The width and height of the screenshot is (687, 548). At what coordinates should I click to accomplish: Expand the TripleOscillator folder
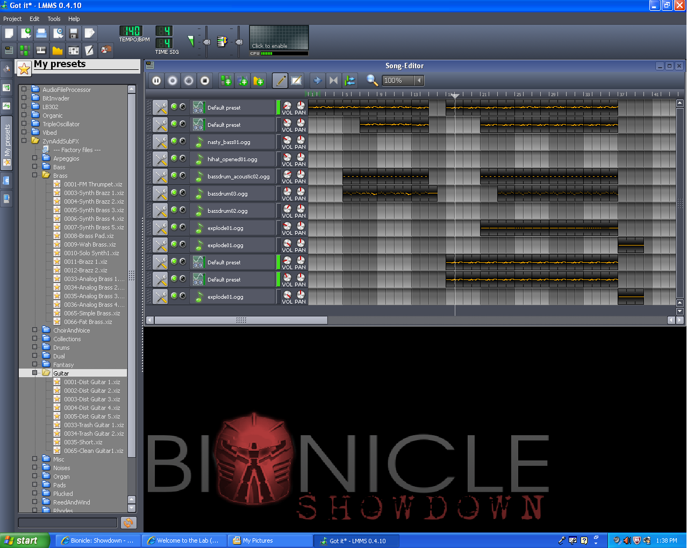pos(24,124)
